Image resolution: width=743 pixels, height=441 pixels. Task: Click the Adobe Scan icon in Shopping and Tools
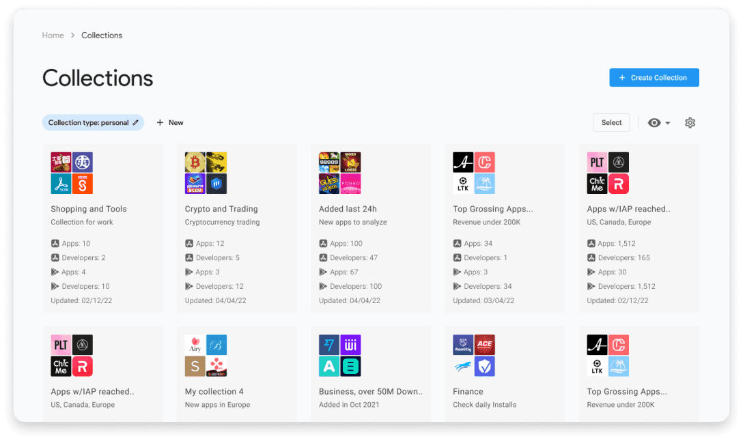61,184
